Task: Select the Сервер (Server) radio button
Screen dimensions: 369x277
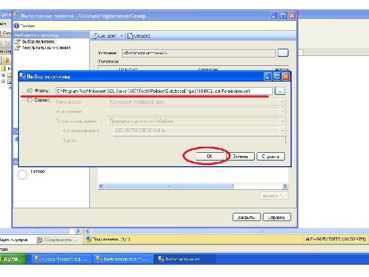Action: coord(30,100)
